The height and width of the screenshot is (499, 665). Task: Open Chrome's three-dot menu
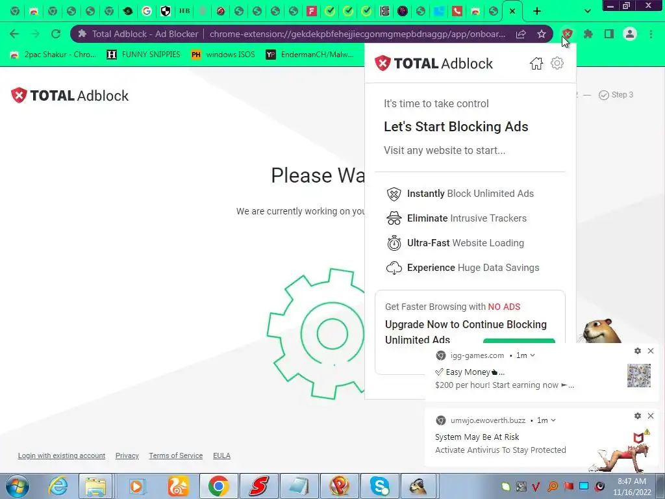coord(651,34)
